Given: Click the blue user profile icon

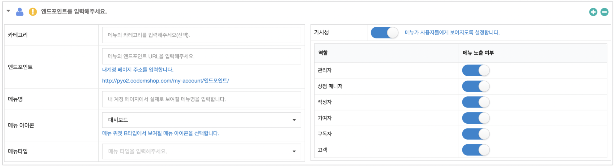Looking at the screenshot, I should [20, 12].
